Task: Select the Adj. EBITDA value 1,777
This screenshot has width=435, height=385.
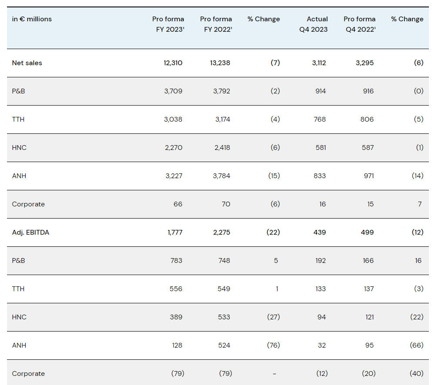Action: coord(175,232)
